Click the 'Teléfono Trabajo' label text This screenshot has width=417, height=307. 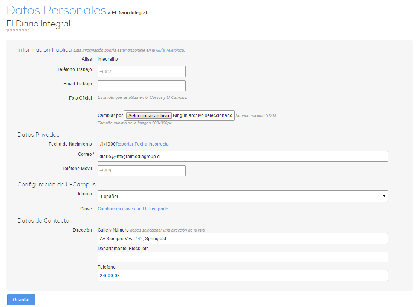point(74,69)
